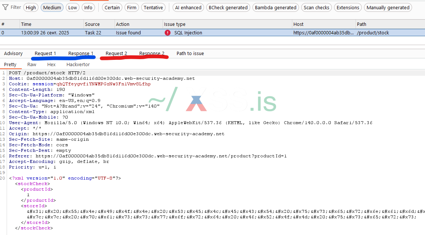Screen dimensions: 425x235
Task: Sort by the # column header
Action: click(10, 24)
